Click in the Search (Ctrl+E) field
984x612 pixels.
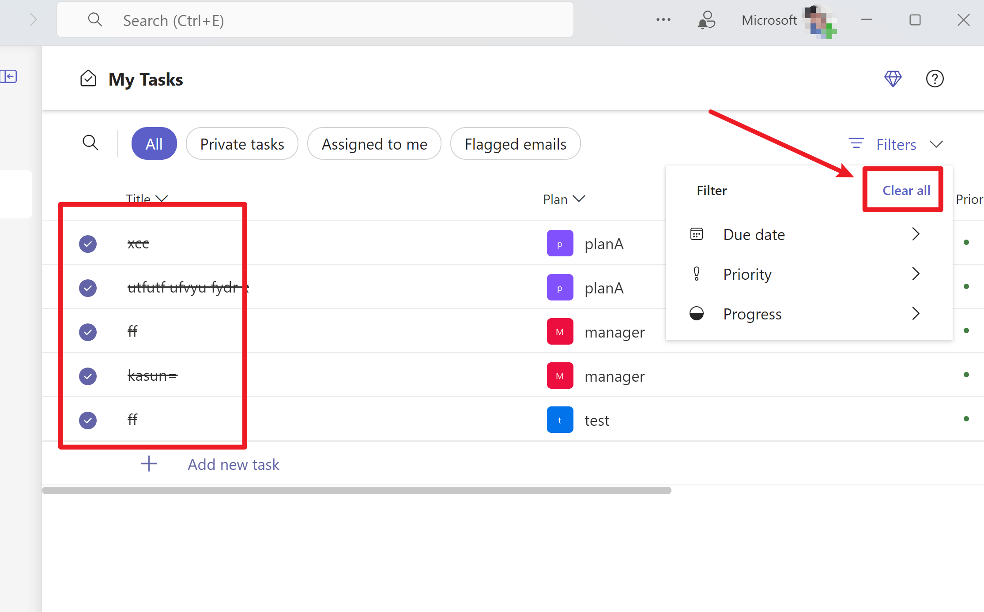[x=315, y=20]
